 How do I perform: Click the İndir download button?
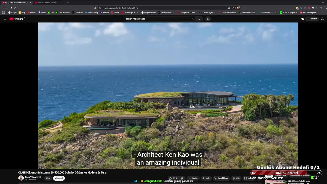pyautogui.click(x=206, y=178)
